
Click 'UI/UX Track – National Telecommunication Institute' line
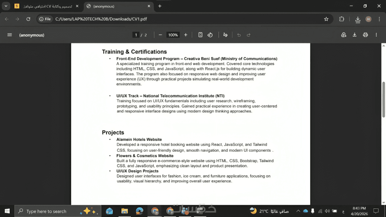(170, 96)
